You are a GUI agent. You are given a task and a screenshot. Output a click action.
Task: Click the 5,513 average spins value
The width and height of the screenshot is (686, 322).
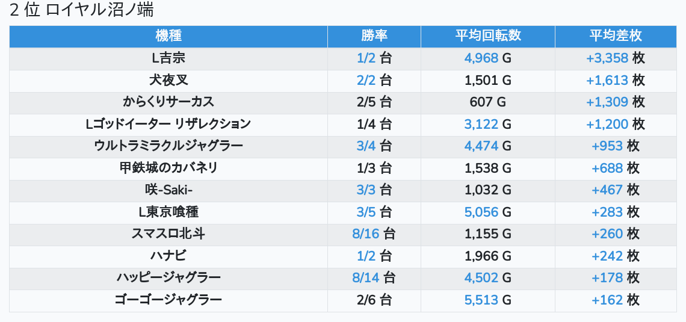(x=481, y=300)
